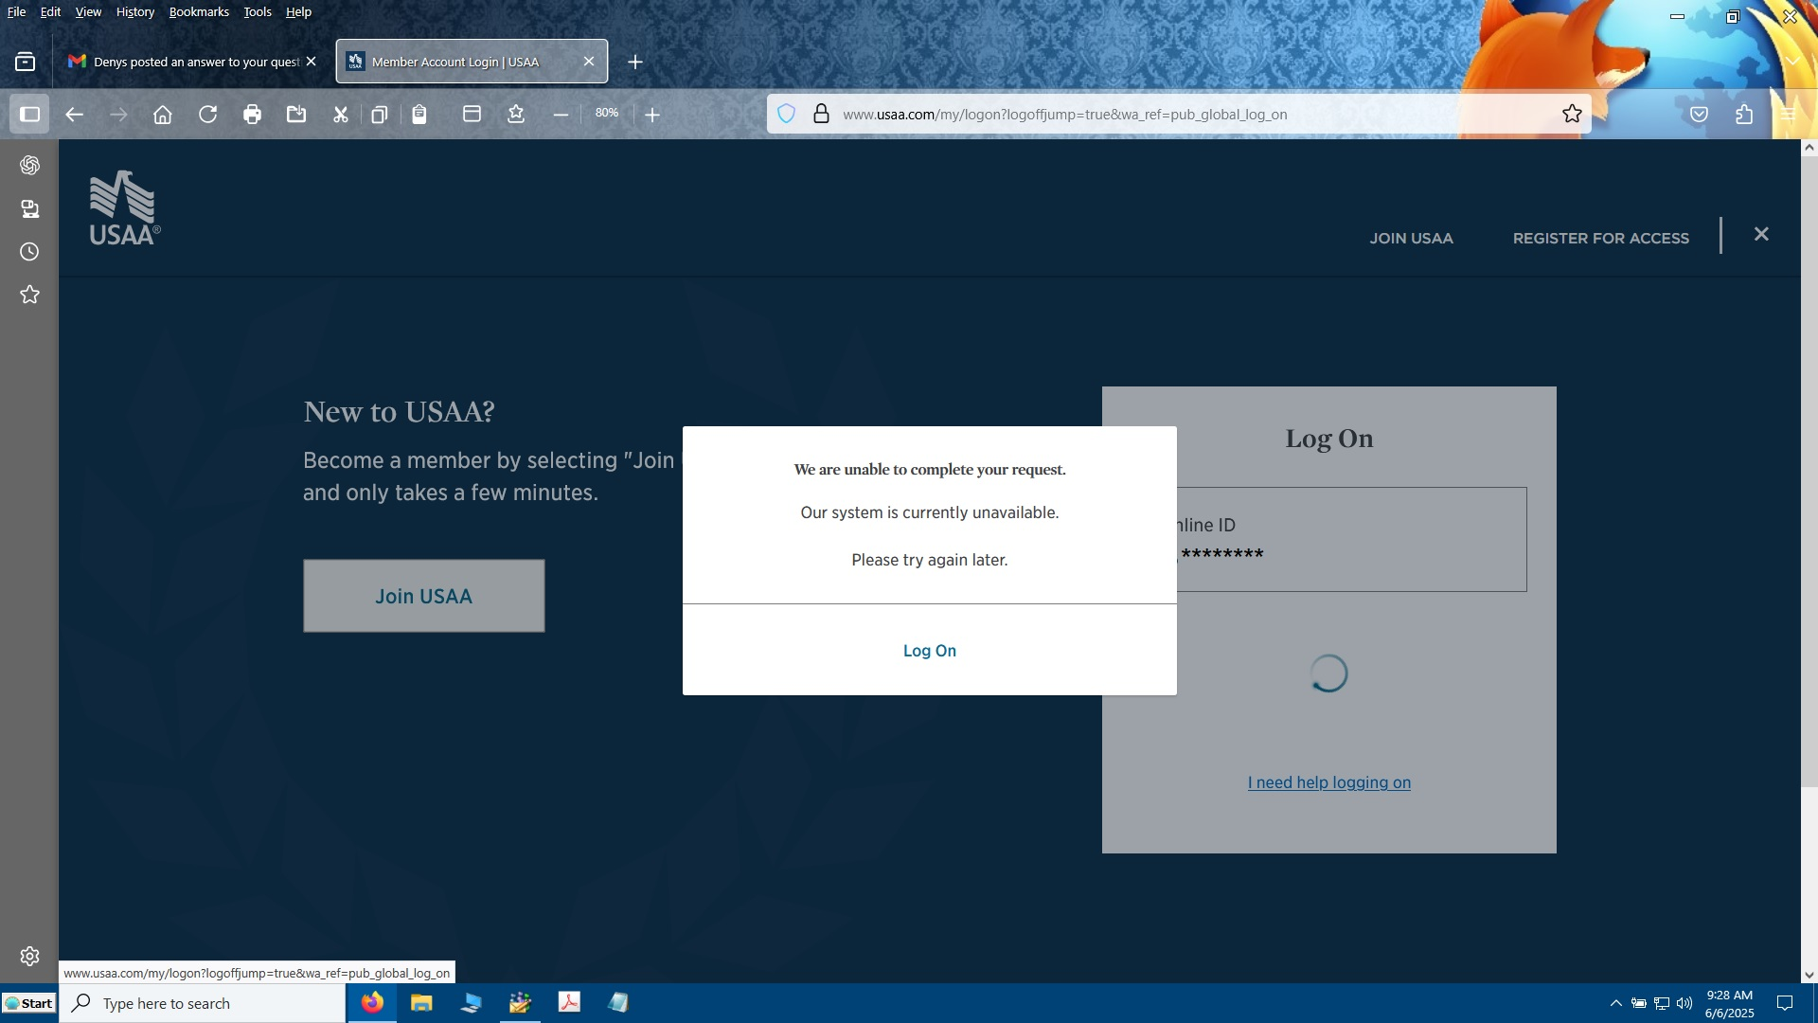Open I need help logging on link
The image size is (1818, 1023).
point(1328,782)
